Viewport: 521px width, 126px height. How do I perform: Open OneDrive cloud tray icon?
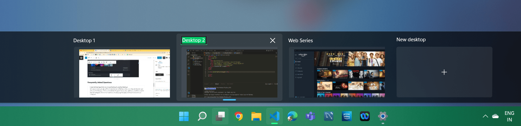495,116
